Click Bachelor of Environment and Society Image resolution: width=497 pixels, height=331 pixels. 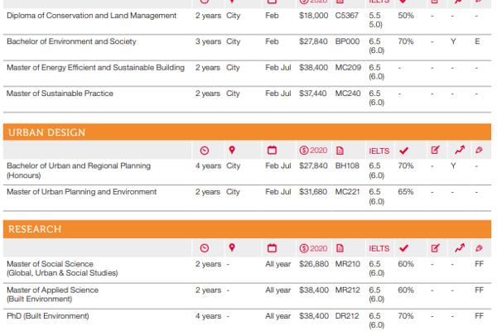point(71,41)
